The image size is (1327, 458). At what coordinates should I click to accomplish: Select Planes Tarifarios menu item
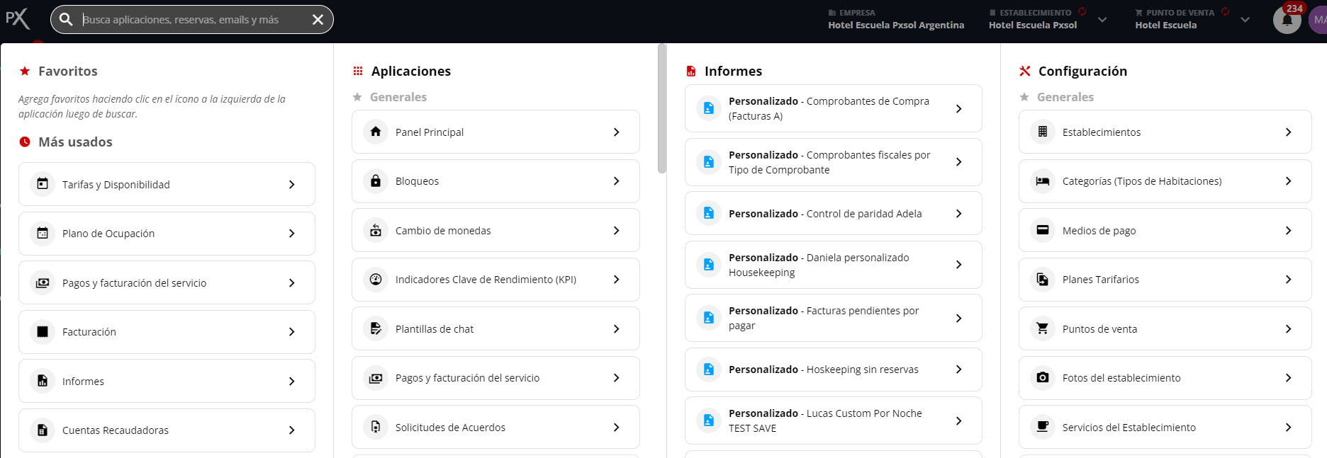tap(1164, 280)
